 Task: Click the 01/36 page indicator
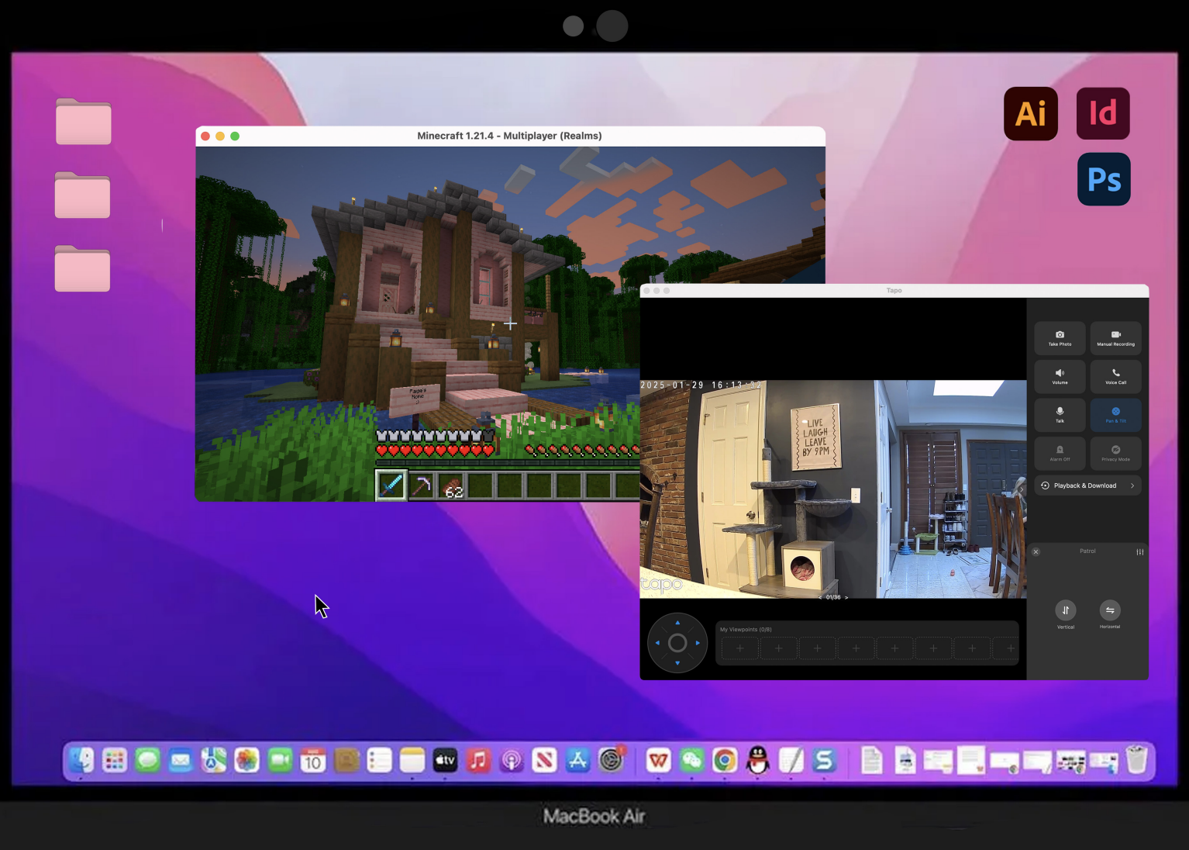point(833,596)
